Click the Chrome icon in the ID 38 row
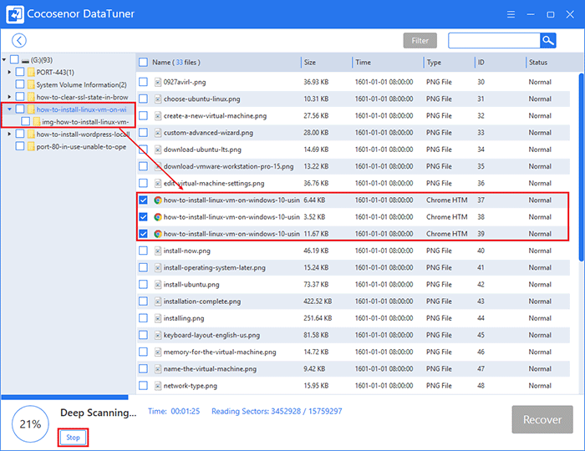This screenshot has width=585, height=451. pos(158,217)
